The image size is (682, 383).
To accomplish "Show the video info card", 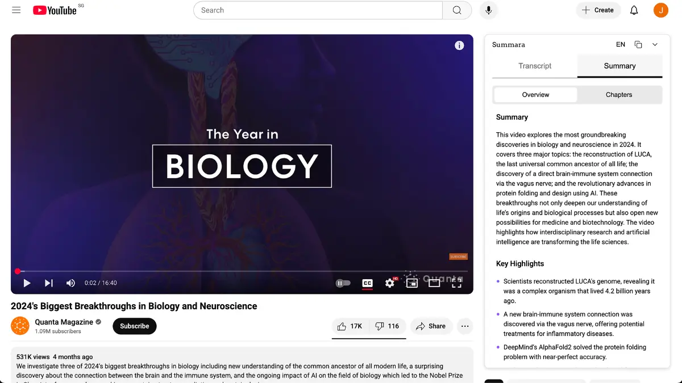I will coord(459,46).
